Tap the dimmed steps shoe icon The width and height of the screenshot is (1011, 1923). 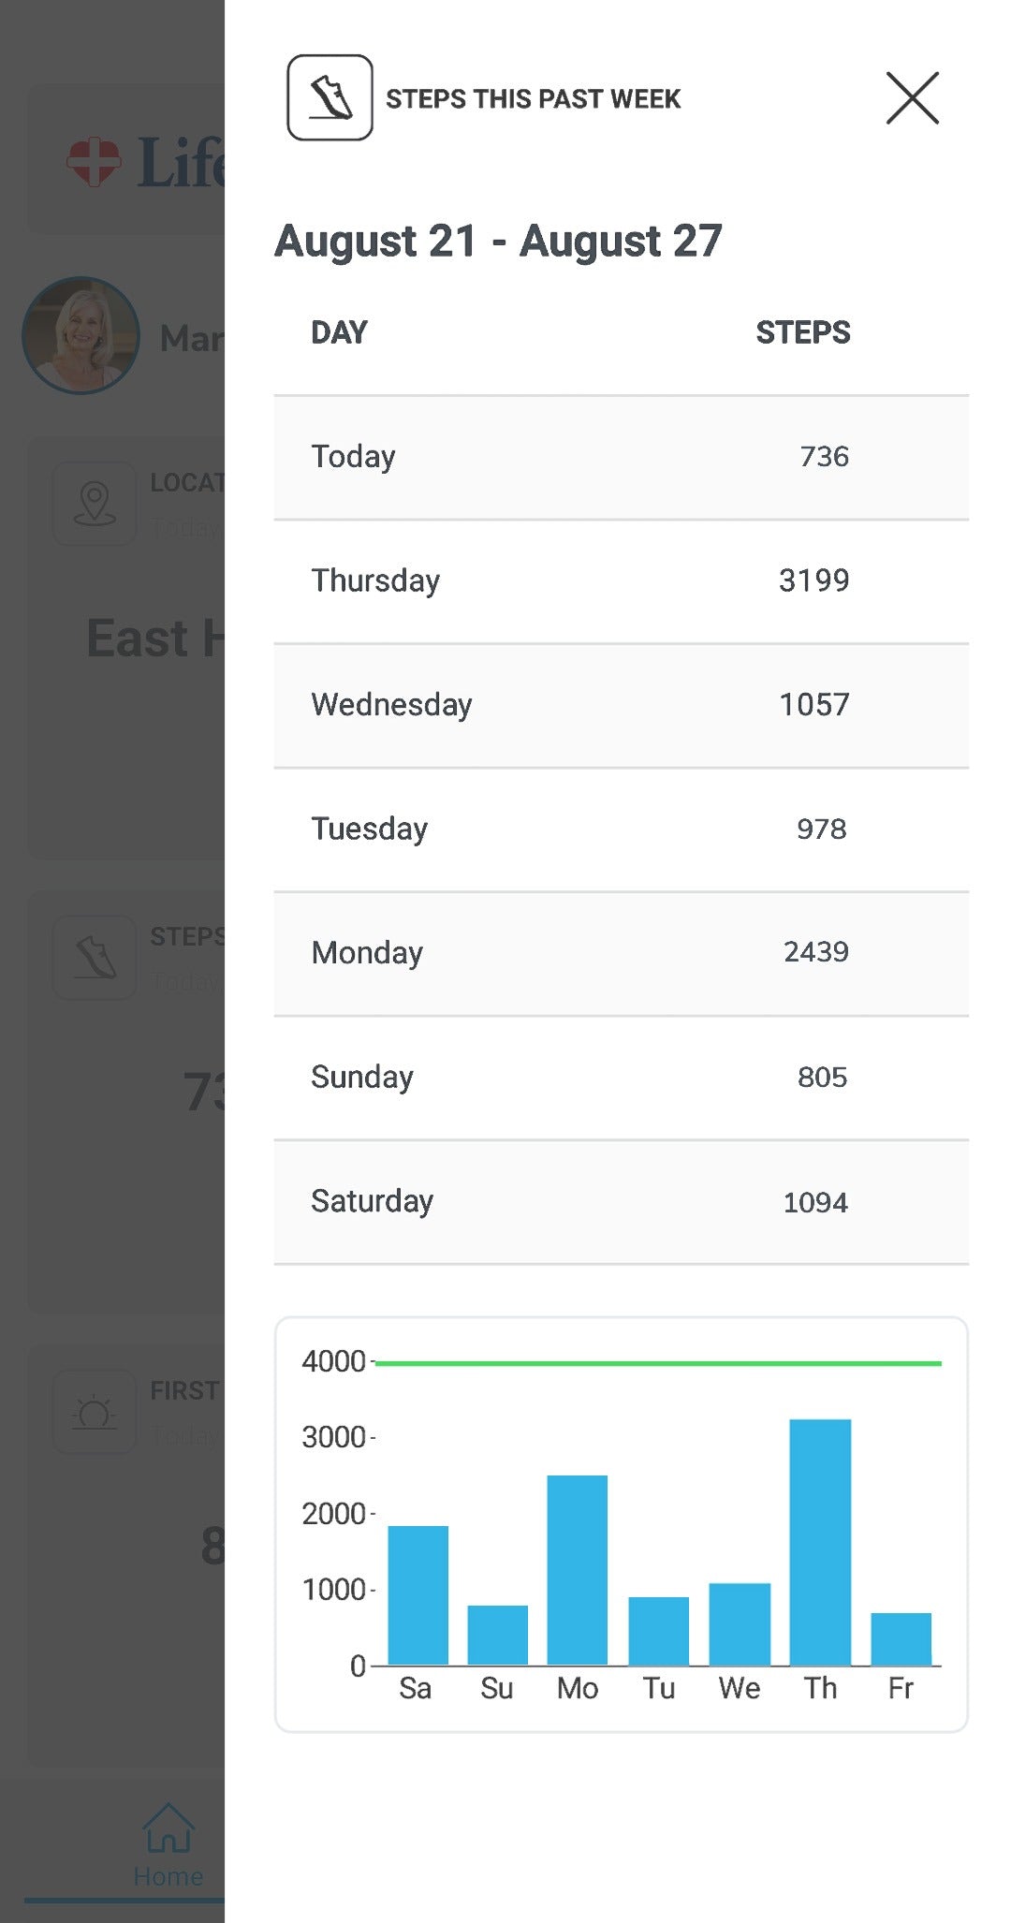pos(95,958)
